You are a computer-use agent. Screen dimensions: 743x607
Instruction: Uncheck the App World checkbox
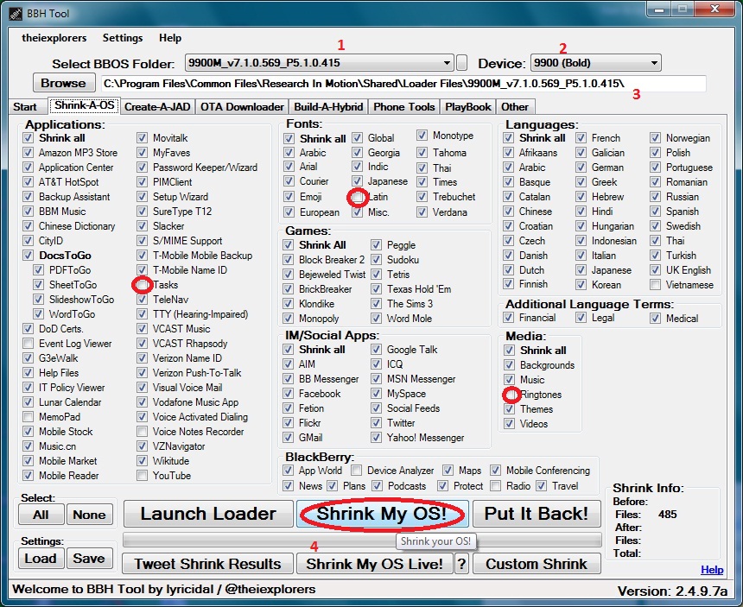[288, 471]
